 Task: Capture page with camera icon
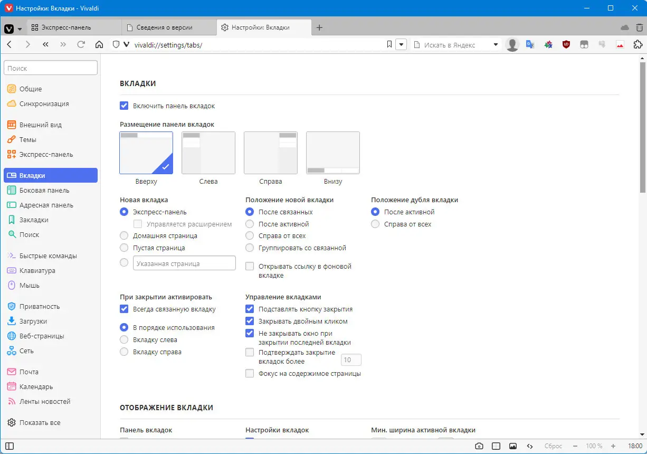tap(479, 446)
